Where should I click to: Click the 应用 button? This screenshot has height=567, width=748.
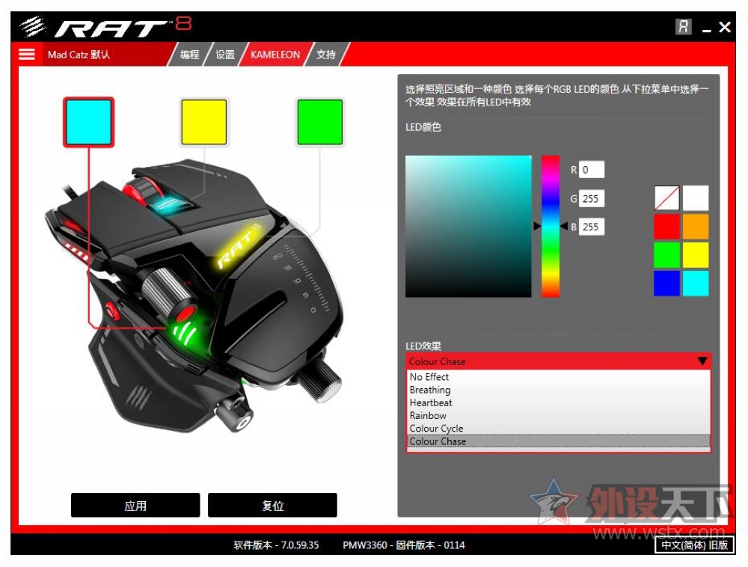pyautogui.click(x=135, y=505)
